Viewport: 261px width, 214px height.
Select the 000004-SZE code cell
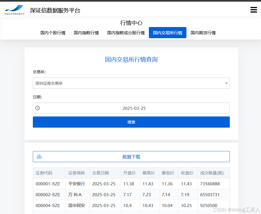tap(50, 205)
